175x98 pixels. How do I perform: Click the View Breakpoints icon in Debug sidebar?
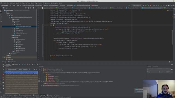pos(3,77)
